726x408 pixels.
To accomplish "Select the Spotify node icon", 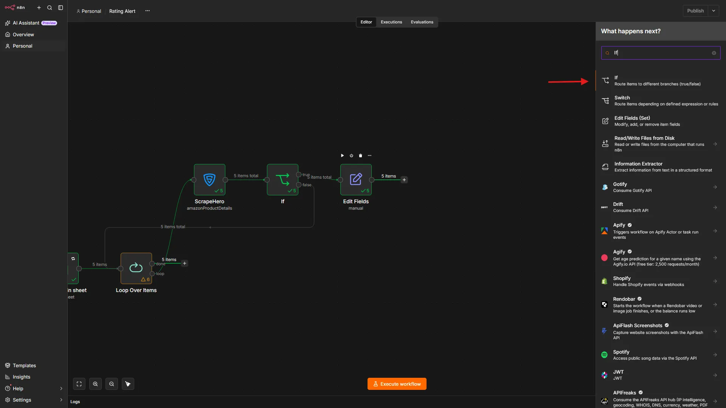I will (604, 355).
